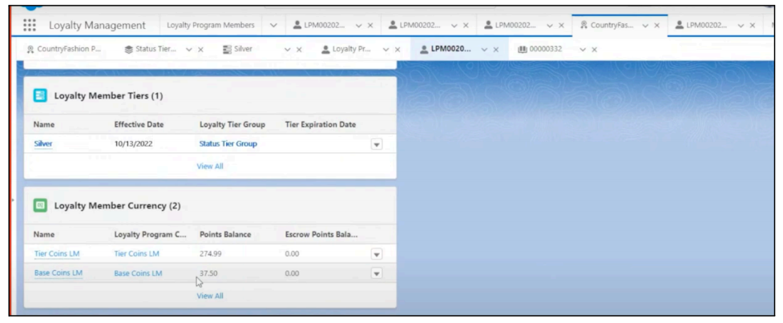783x323 pixels.
Task: Open row actions dropdown for Silver tier
Action: (x=376, y=145)
